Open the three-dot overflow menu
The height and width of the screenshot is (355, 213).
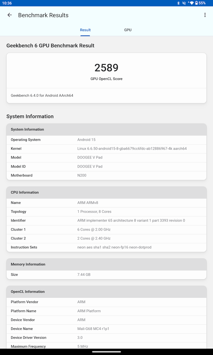[x=205, y=15]
